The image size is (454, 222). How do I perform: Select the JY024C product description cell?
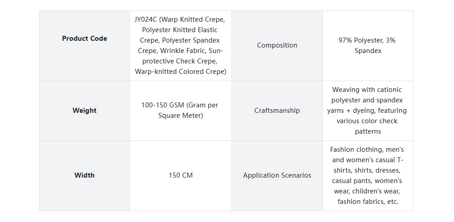tap(180, 45)
